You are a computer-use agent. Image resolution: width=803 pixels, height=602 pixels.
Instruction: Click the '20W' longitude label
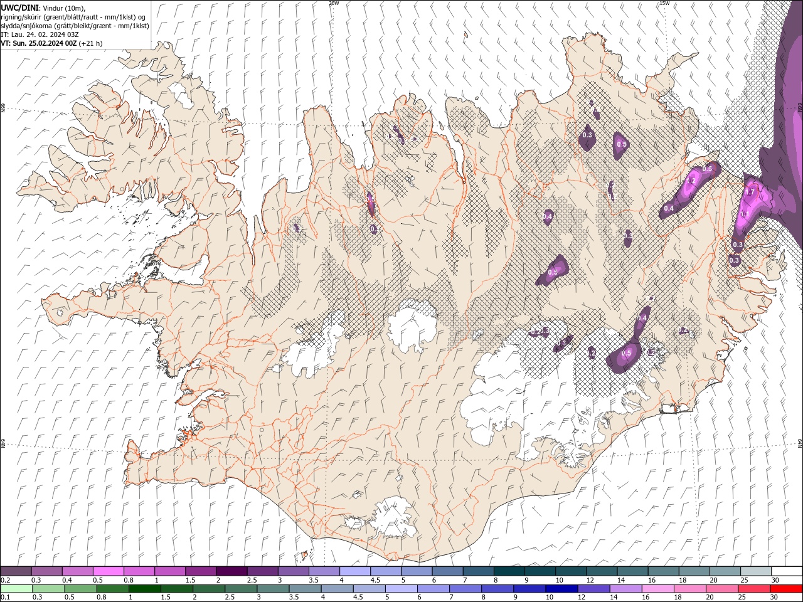coord(334,3)
